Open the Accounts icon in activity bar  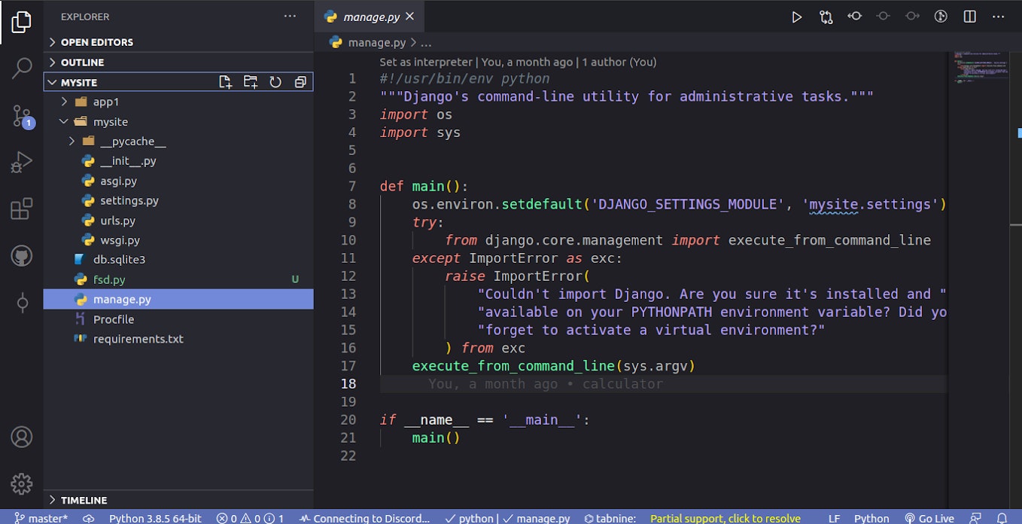tap(21, 436)
